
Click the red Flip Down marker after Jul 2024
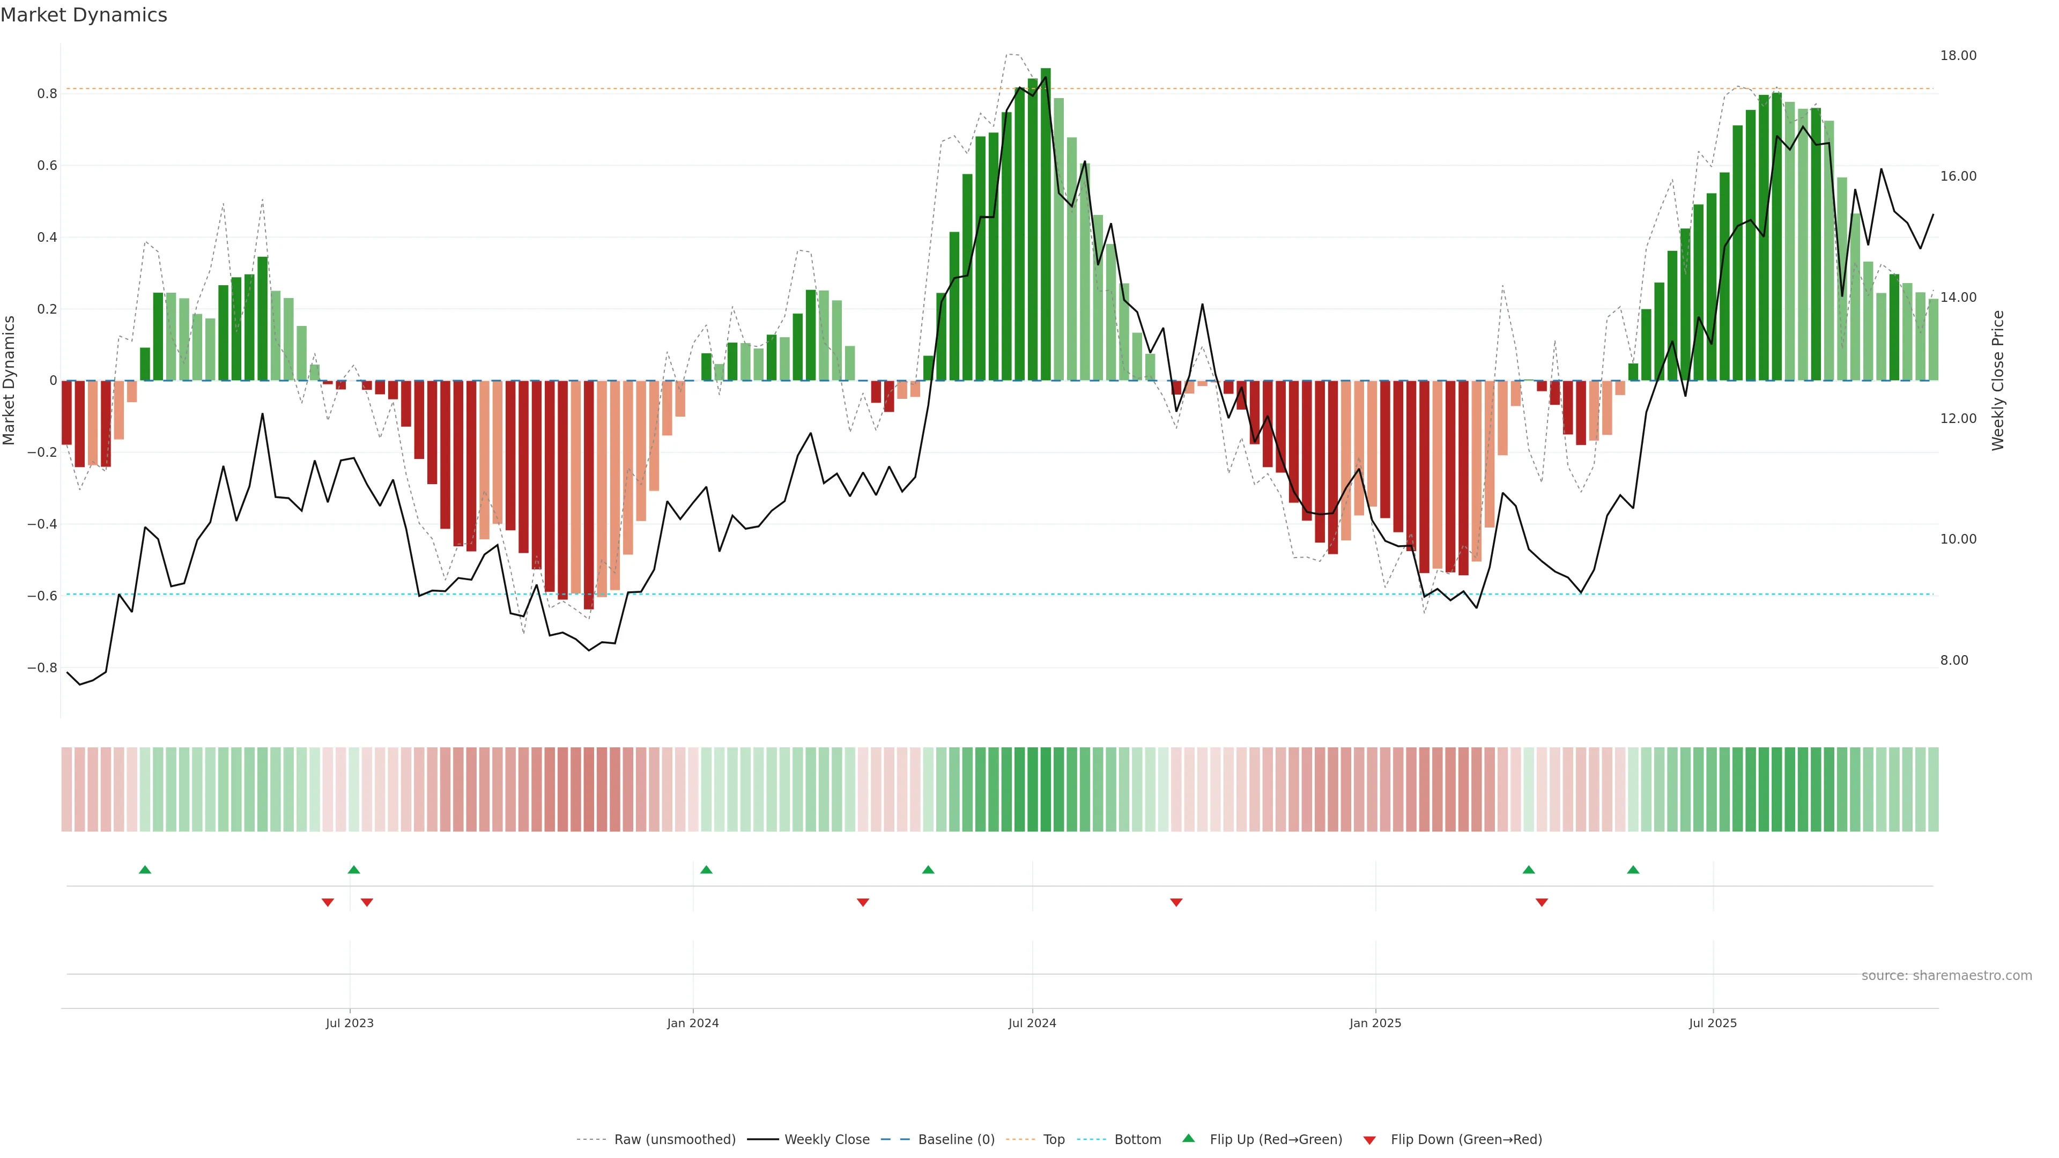coord(1176,902)
